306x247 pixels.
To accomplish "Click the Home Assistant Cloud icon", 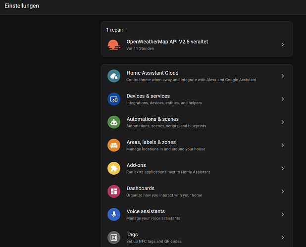I will pos(114,76).
